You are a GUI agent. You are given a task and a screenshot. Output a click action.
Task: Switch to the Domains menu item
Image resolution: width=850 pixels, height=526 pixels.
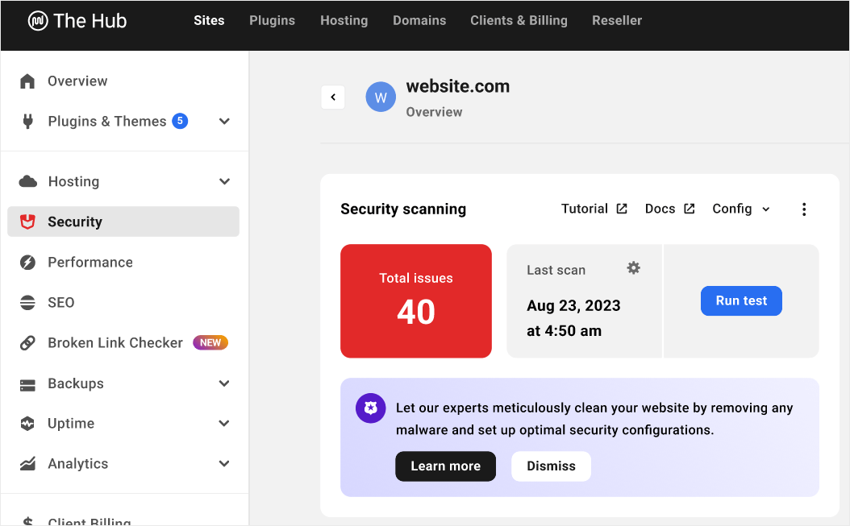coord(419,20)
